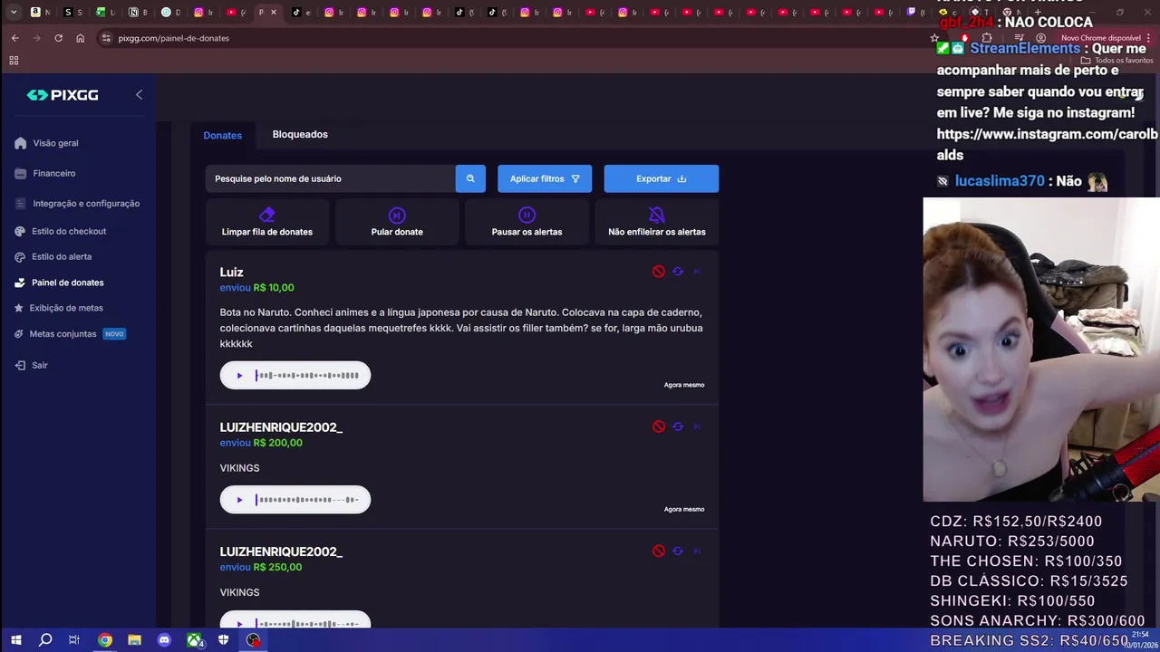Viewport: 1160px width, 652px height.
Task: Click the amount 'R$ 250,00'
Action: (x=278, y=567)
